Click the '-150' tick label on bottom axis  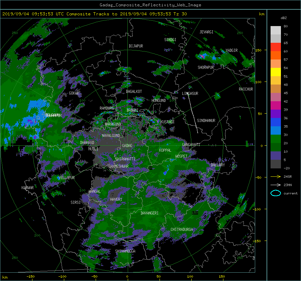[x=30, y=277]
